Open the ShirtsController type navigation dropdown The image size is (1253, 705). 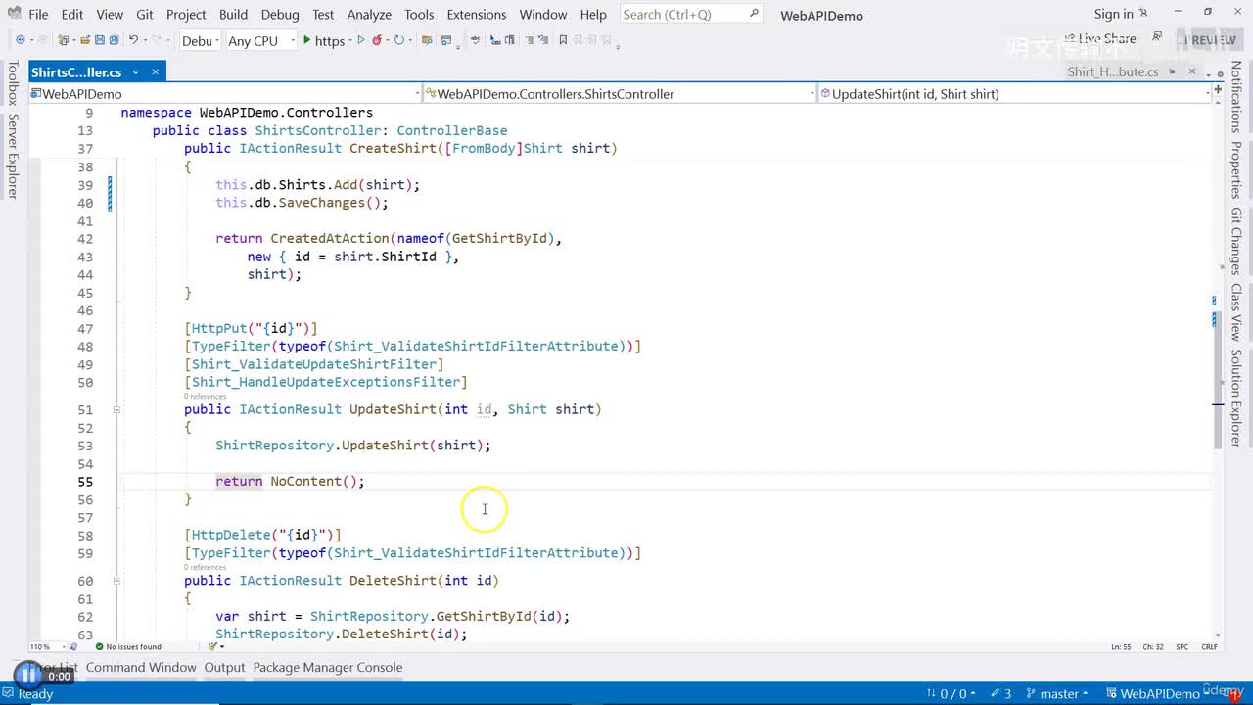[620, 94]
